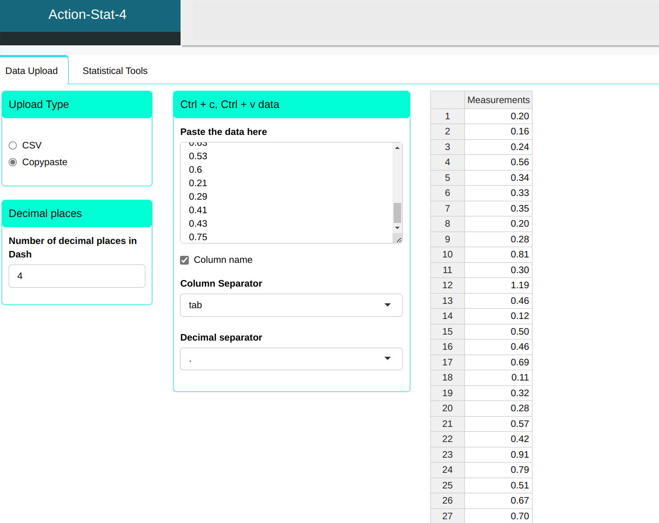Image resolution: width=659 pixels, height=523 pixels.
Task: Click the Upload Type panel header
Action: (x=77, y=104)
